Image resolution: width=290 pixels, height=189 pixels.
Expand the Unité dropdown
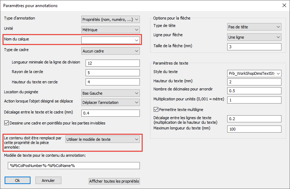(x=110, y=30)
